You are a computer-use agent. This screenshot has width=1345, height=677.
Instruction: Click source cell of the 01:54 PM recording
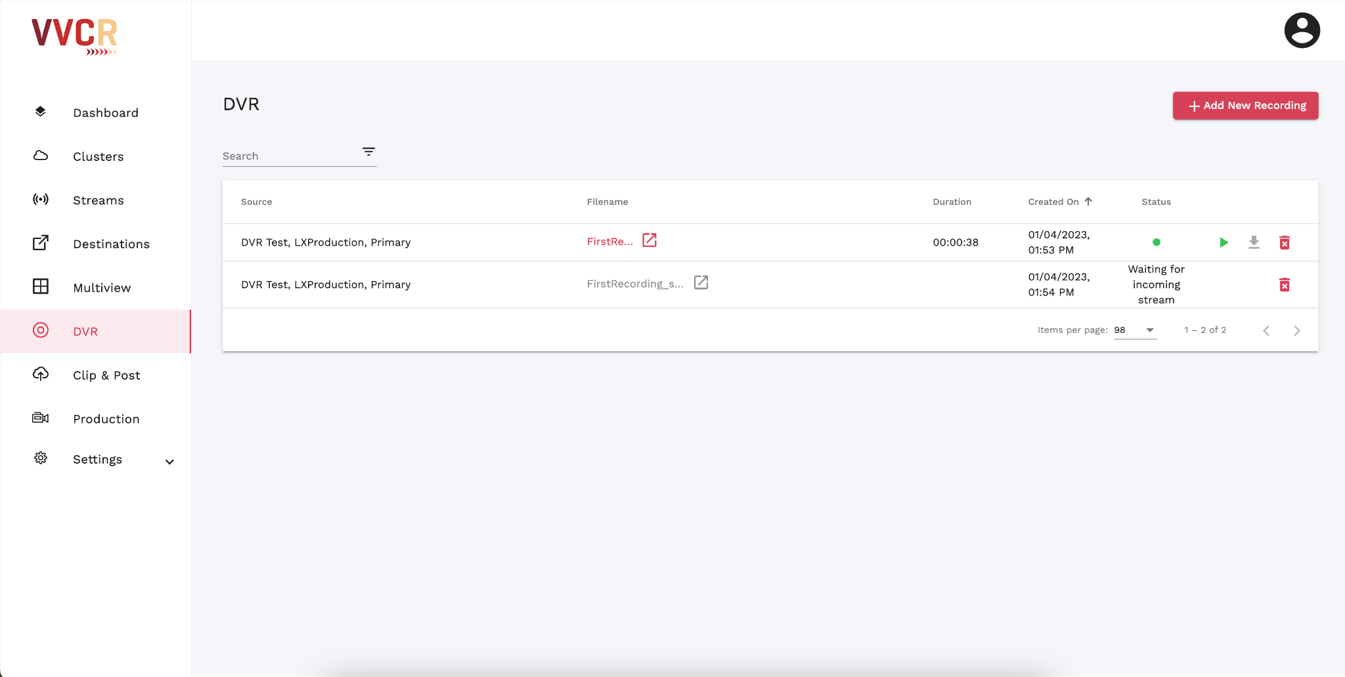pyautogui.click(x=326, y=284)
